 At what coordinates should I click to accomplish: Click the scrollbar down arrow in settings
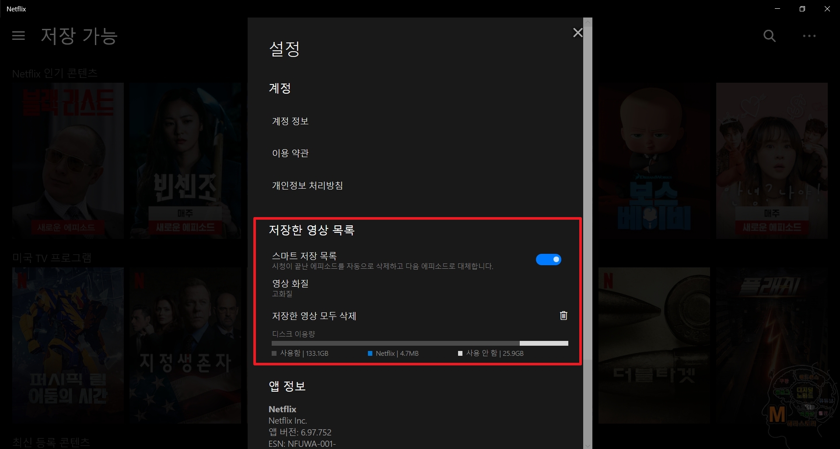(x=588, y=445)
